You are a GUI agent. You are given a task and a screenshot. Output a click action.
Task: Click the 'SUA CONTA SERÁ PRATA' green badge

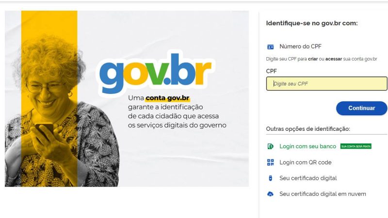(x=356, y=146)
